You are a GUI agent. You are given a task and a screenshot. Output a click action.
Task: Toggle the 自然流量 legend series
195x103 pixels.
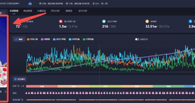coord(74,39)
